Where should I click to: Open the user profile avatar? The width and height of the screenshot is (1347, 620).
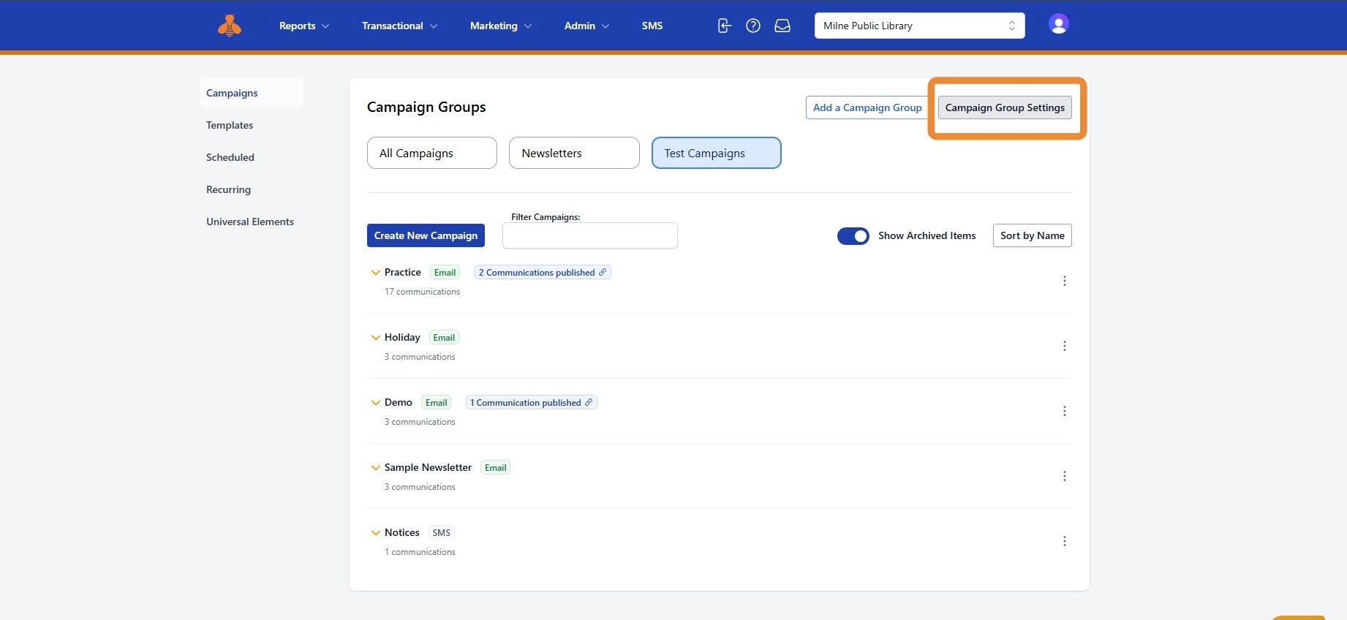click(x=1058, y=24)
